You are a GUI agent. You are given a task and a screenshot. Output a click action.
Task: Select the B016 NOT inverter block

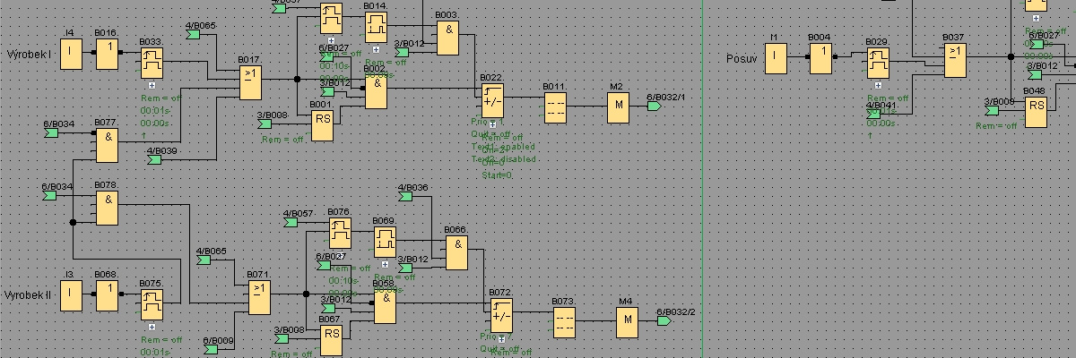click(x=108, y=55)
